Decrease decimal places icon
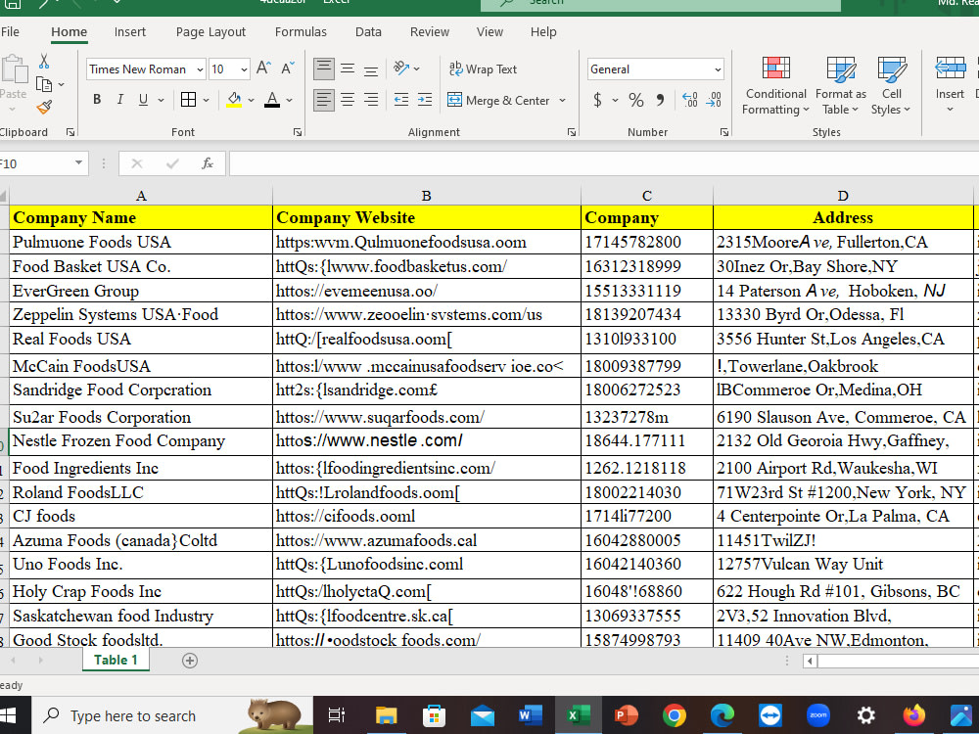Viewport: 979px width, 734px height. point(714,100)
